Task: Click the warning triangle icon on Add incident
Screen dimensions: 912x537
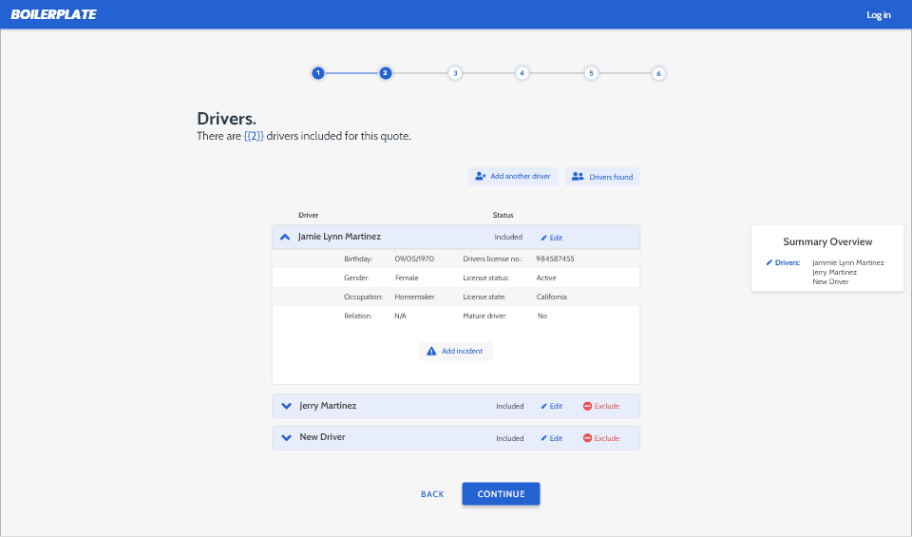Action: [431, 352]
